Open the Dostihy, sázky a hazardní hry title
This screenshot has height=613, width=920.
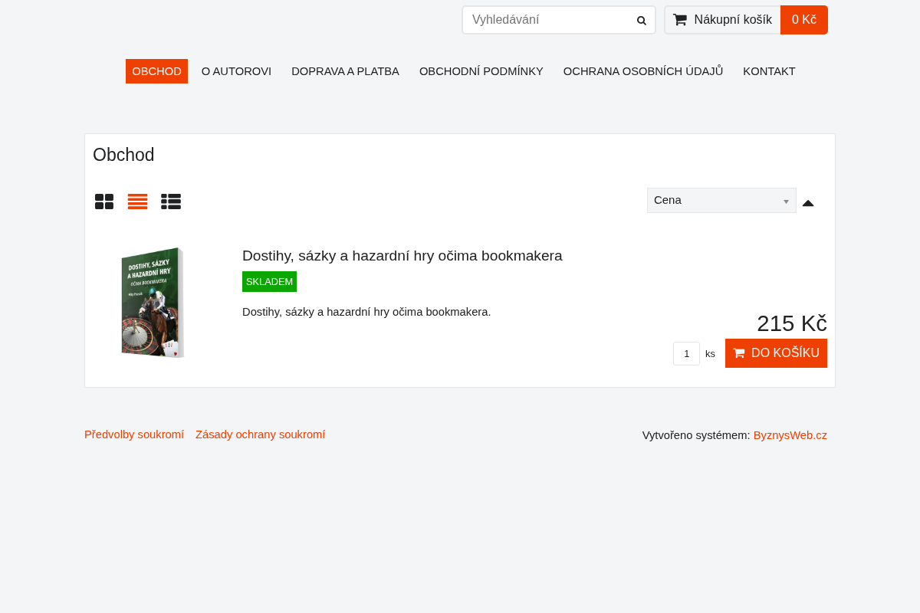[x=402, y=256]
